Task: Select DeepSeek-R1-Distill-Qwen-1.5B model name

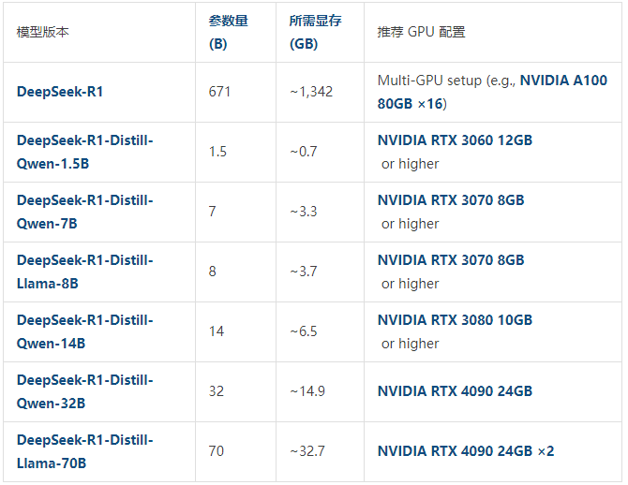Action: click(85, 152)
